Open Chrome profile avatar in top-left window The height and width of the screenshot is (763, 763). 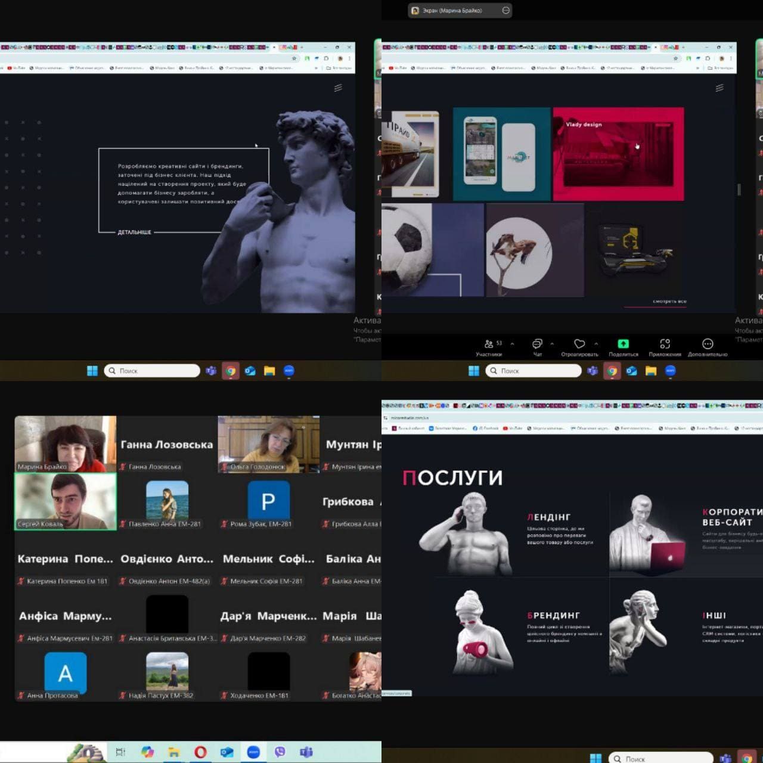pyautogui.click(x=340, y=58)
